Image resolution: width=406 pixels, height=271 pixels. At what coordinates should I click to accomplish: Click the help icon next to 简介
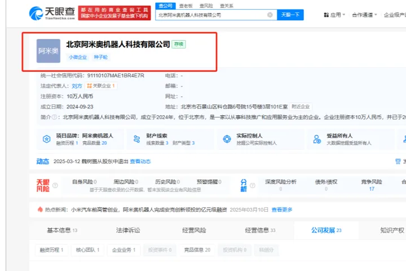pos(54,117)
